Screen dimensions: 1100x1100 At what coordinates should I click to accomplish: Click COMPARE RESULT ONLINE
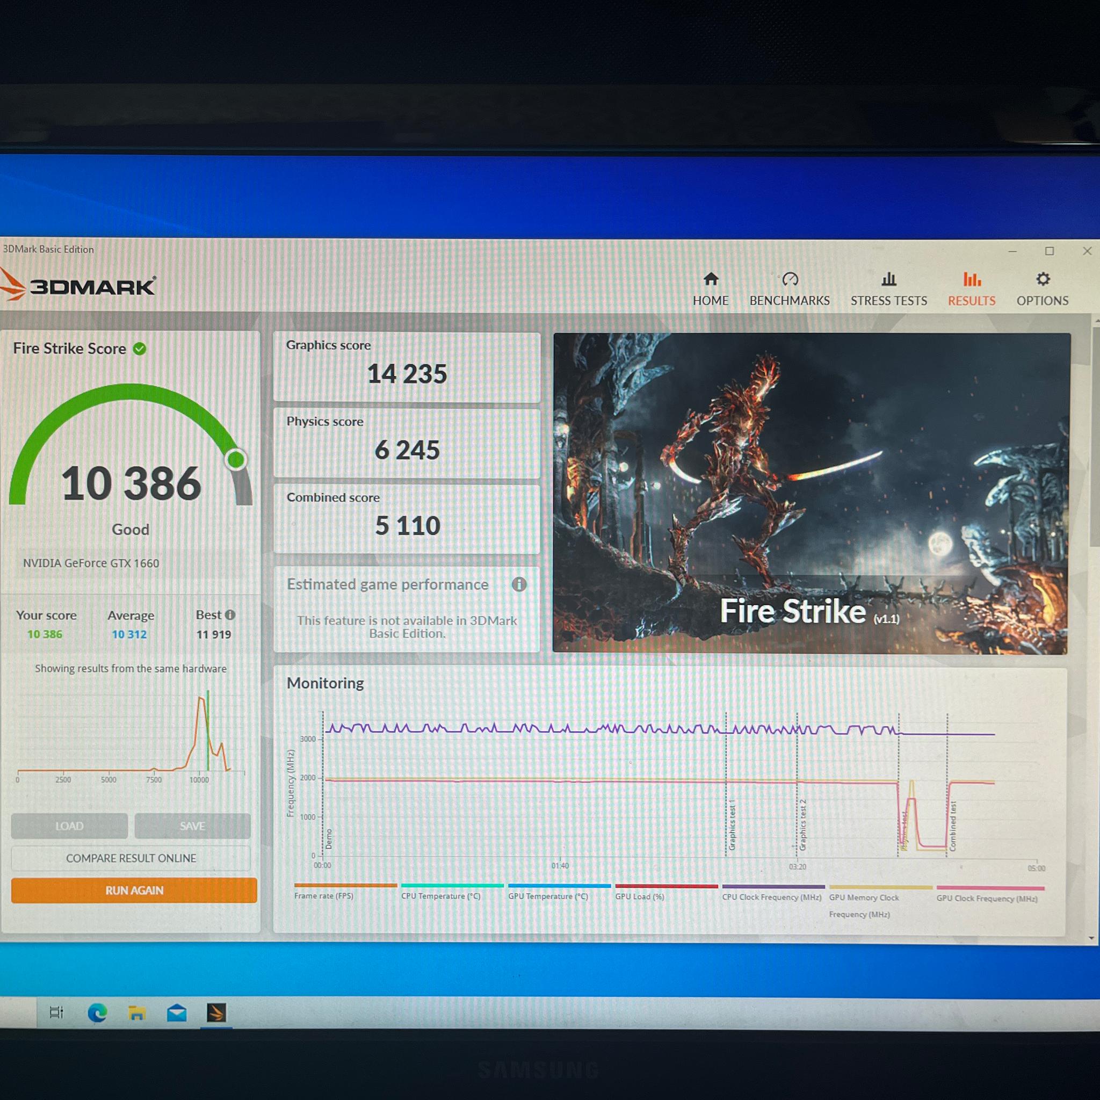click(x=131, y=858)
